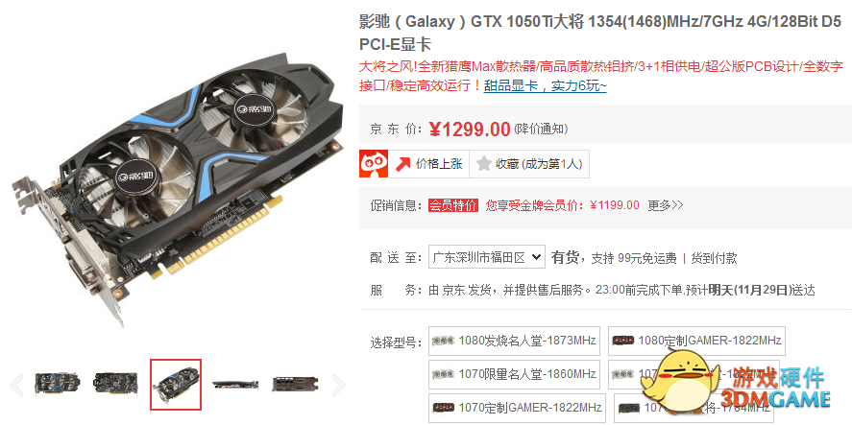Show previous thumbnails with left arrow
The height and width of the screenshot is (425, 852).
[x=17, y=385]
